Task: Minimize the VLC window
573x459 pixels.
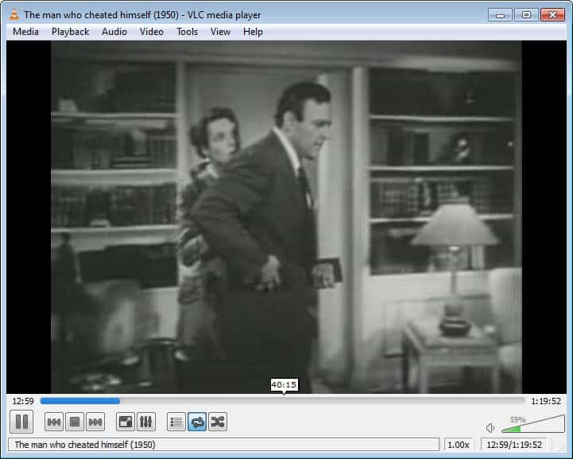Action: click(500, 15)
